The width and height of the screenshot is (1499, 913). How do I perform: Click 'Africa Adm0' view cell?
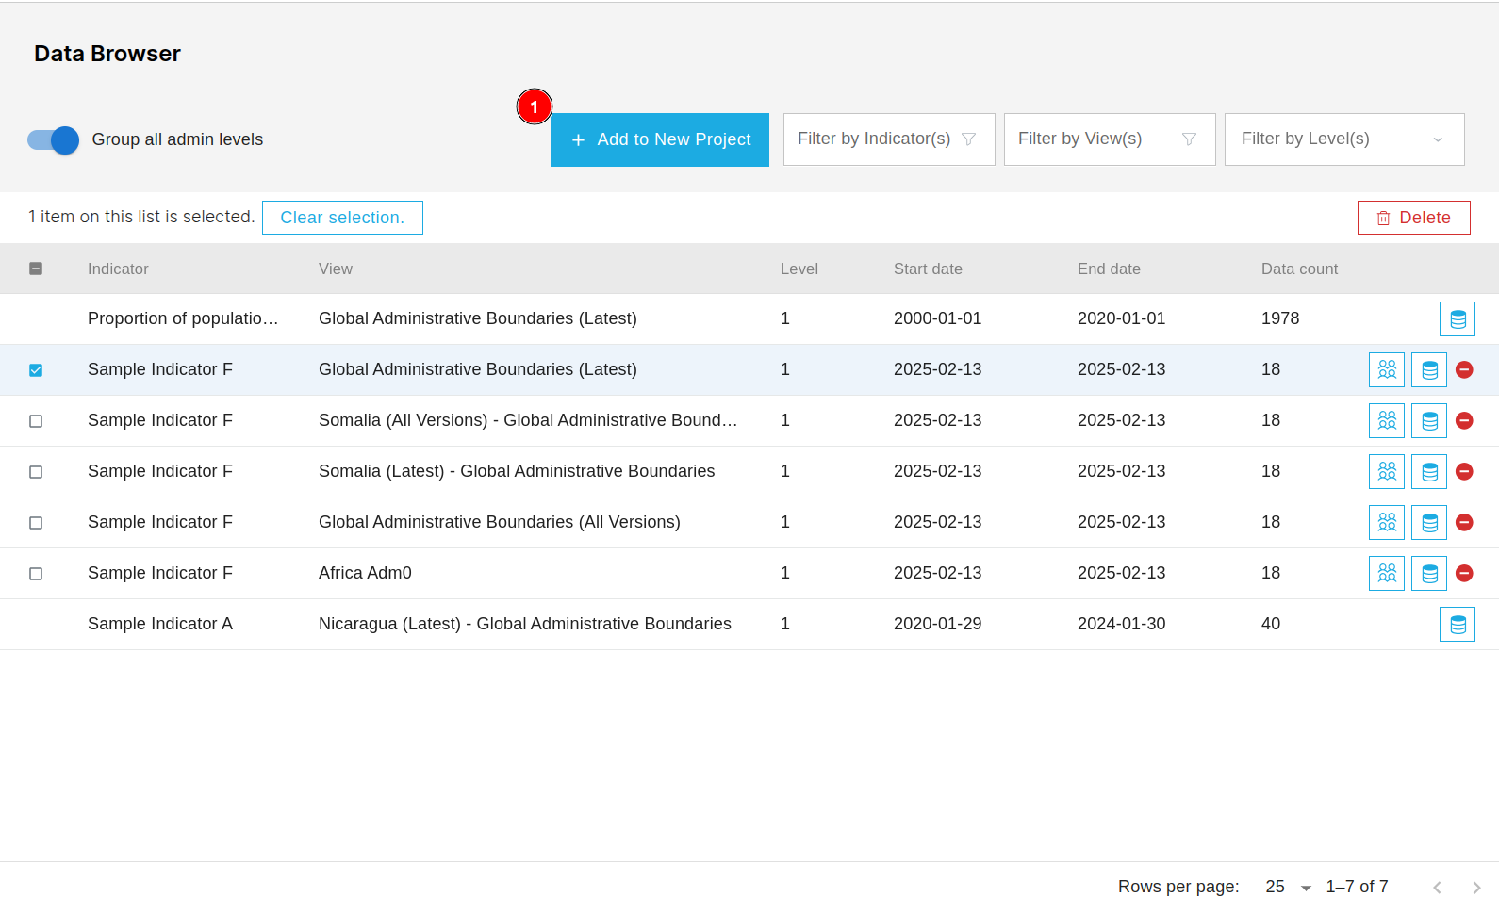(x=365, y=573)
